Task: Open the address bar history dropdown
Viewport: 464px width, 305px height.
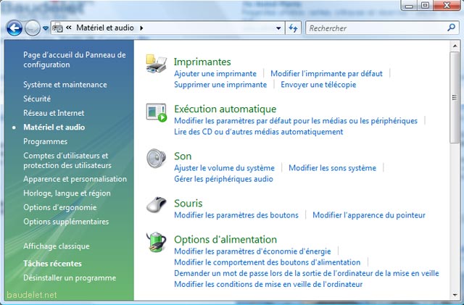Action: [x=278, y=28]
